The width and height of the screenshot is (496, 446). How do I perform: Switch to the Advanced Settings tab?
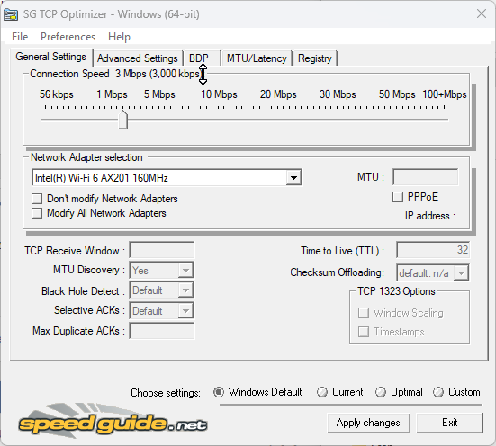[138, 58]
